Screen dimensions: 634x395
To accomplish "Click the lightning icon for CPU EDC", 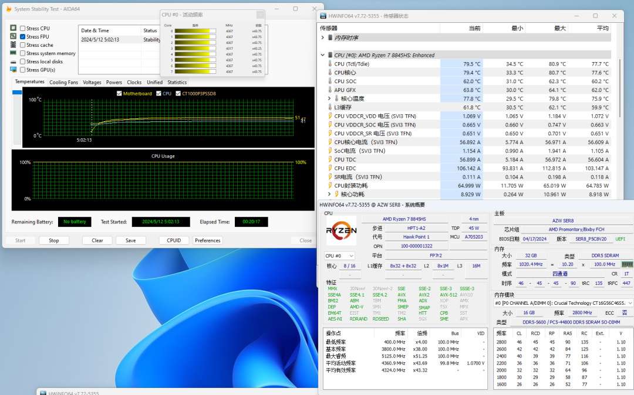I will click(330, 168).
